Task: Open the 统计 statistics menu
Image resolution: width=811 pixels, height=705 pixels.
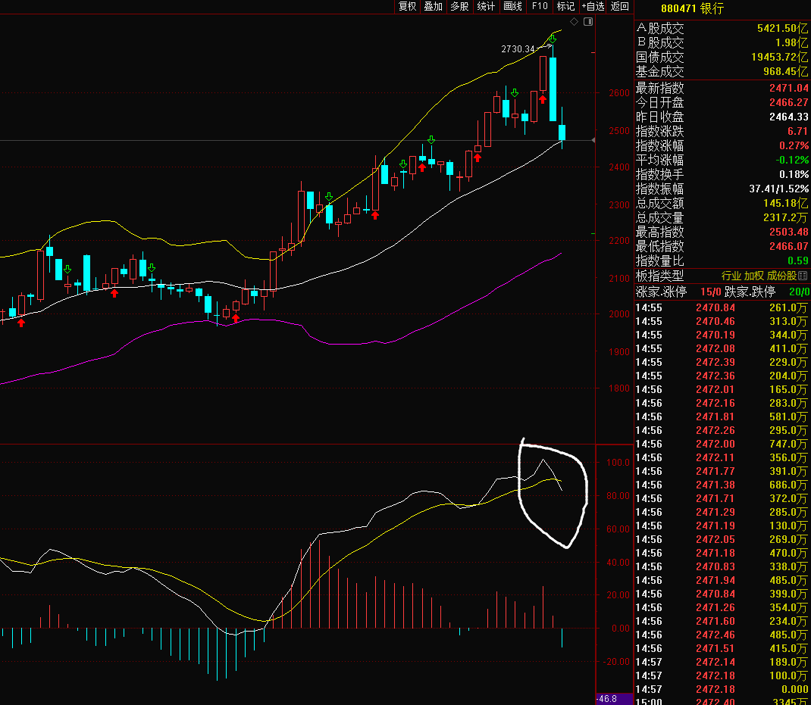Action: click(x=486, y=6)
